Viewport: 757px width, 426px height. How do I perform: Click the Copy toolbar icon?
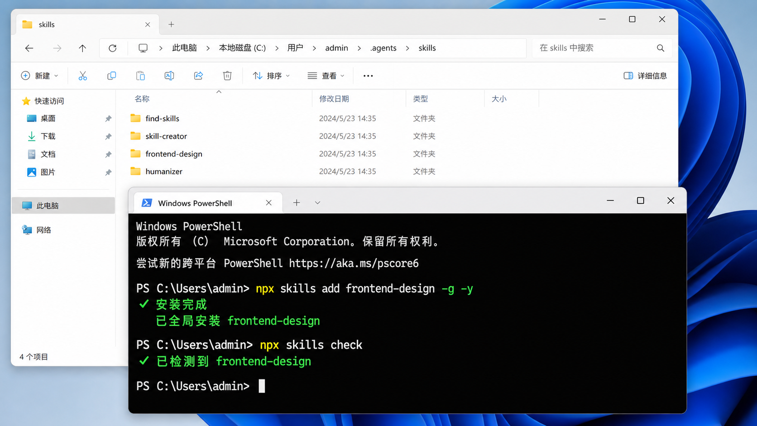tap(111, 76)
